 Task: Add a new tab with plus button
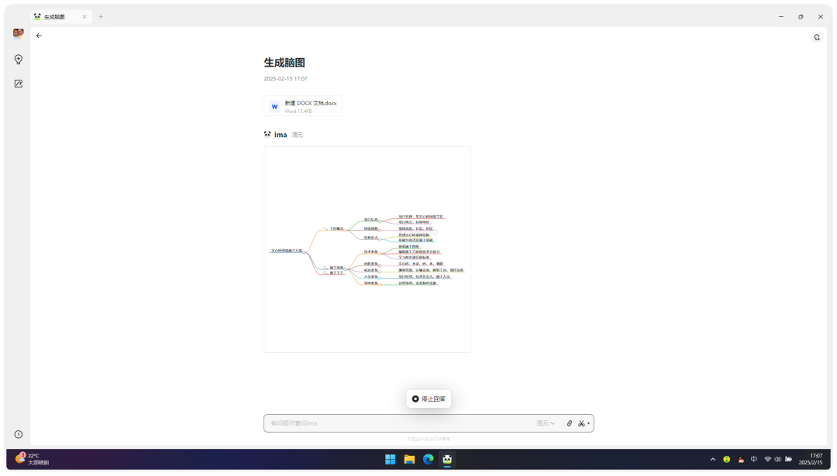tap(101, 16)
